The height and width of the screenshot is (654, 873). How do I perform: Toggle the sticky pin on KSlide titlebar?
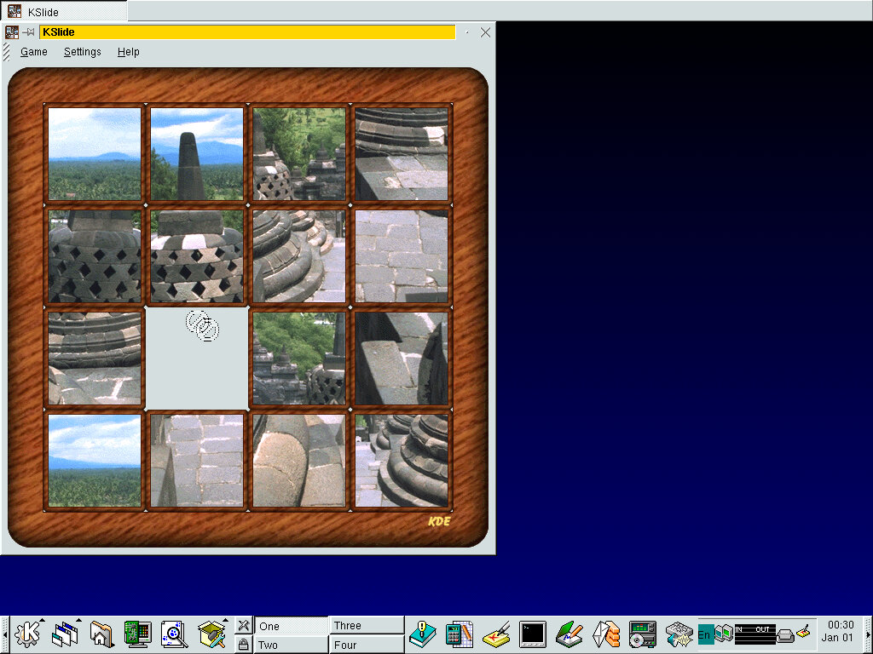[x=28, y=32]
